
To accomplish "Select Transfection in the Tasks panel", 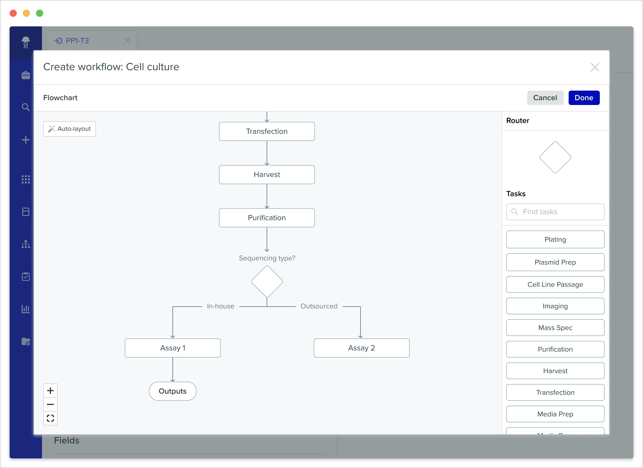I will pyautogui.click(x=555, y=392).
